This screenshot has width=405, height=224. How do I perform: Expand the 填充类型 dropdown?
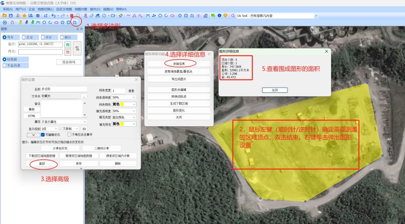tap(124, 117)
